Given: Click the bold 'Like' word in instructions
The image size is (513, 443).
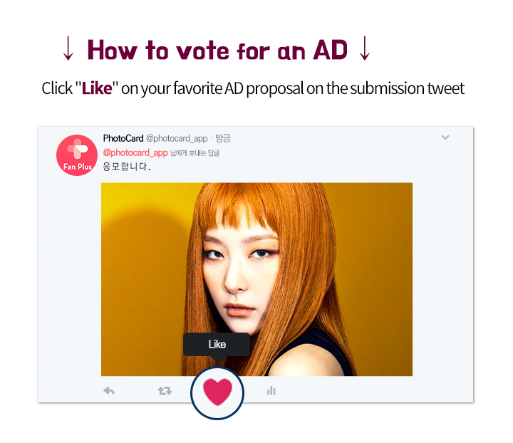Looking at the screenshot, I should tap(97, 88).
